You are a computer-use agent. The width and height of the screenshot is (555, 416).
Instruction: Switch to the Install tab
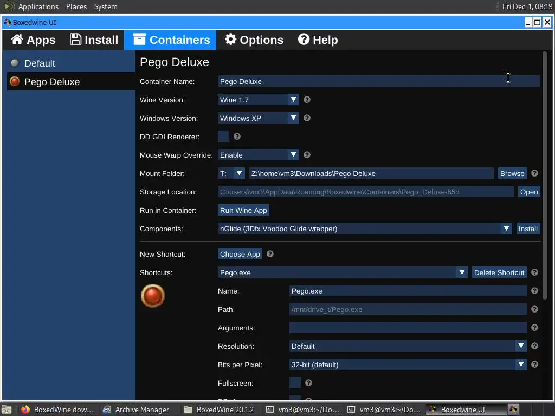coord(94,40)
